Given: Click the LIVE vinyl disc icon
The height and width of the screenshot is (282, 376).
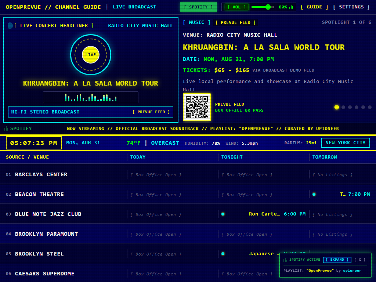Looking at the screenshot, I should (91, 55).
